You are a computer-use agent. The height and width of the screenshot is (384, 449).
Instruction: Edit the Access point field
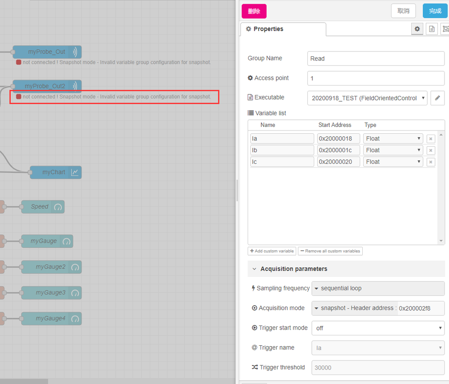tap(376, 78)
